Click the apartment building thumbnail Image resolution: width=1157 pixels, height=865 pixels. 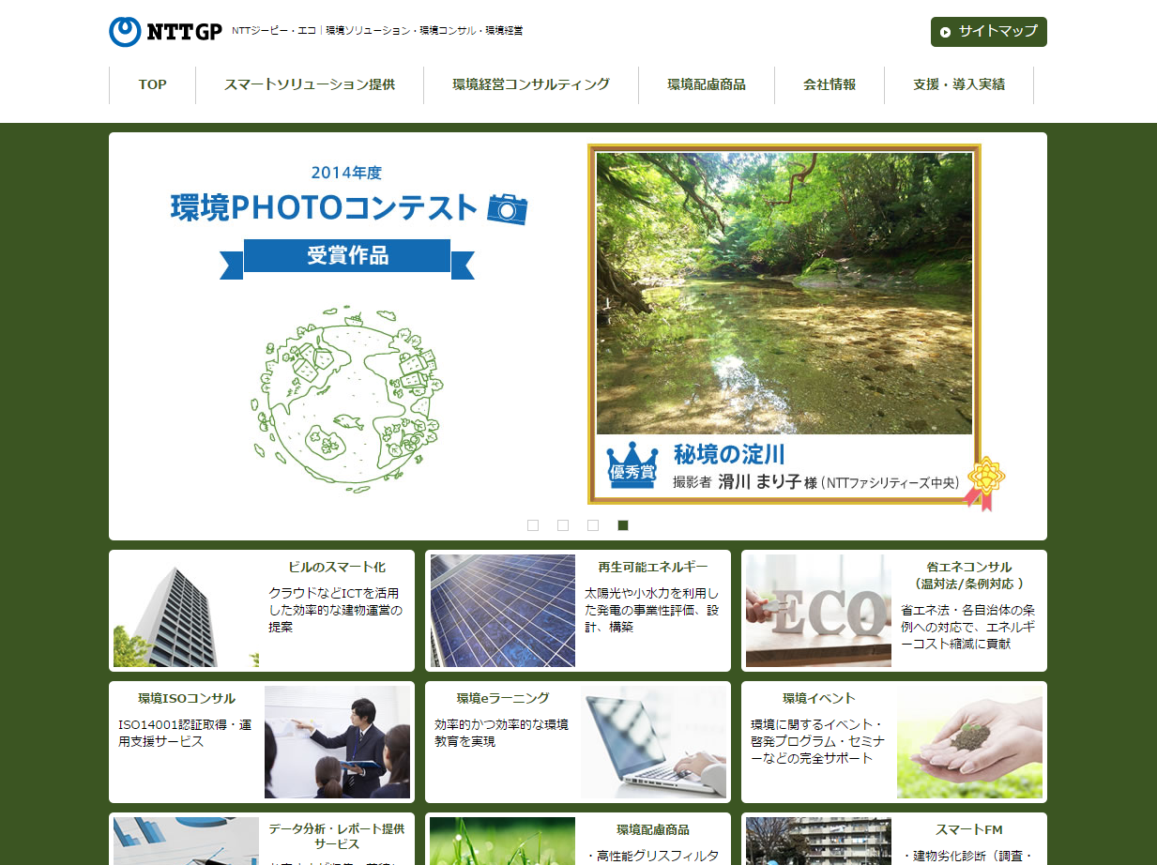point(818,841)
